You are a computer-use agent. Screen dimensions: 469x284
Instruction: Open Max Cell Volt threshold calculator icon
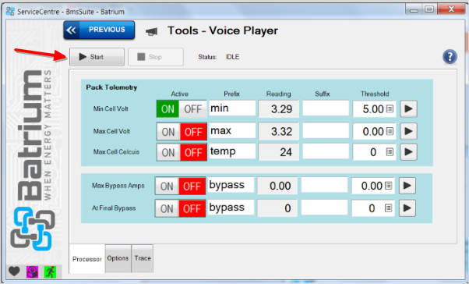point(390,131)
